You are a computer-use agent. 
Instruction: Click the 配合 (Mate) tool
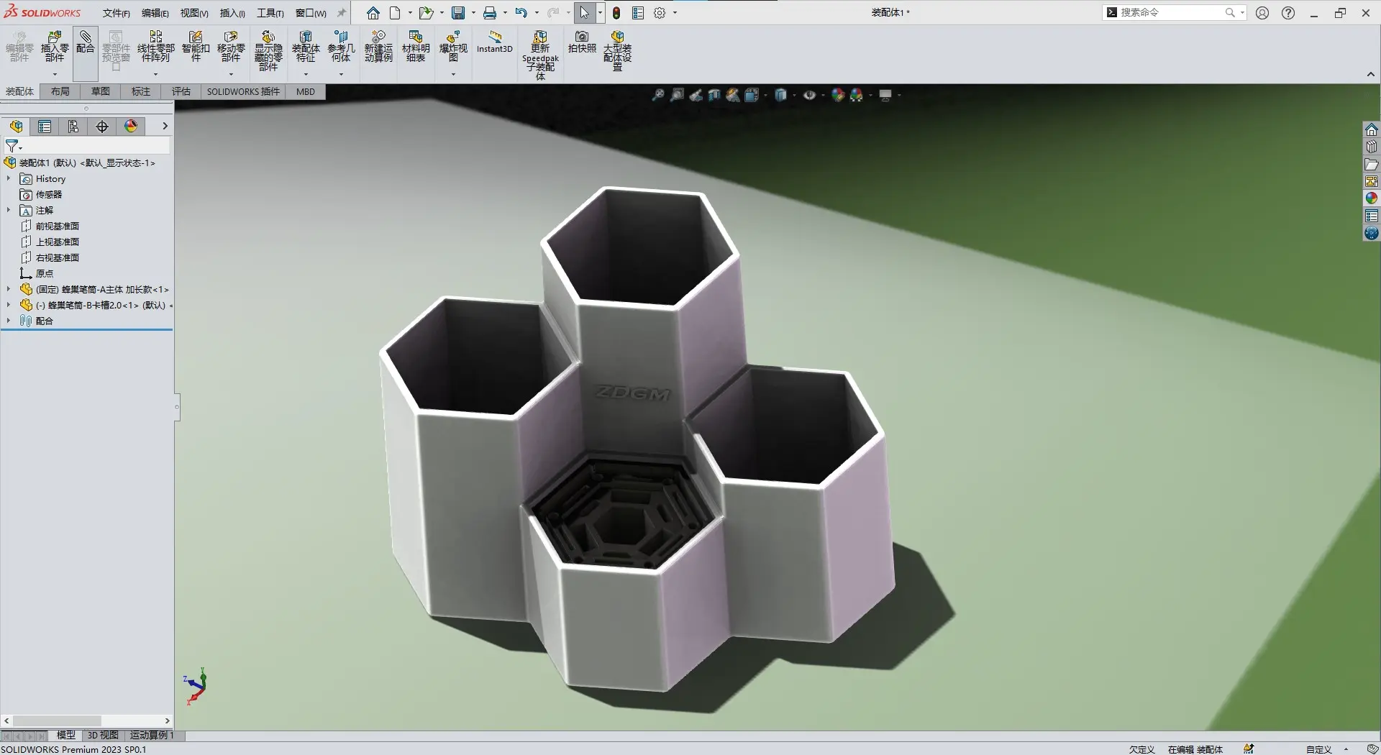pos(86,42)
